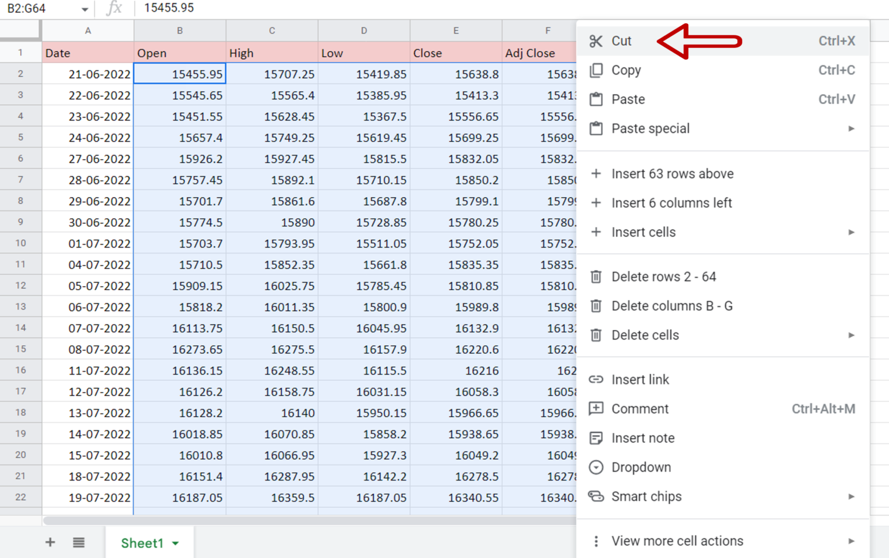889x558 pixels.
Task: Click the Copy icon in the context menu
Action: coord(596,70)
